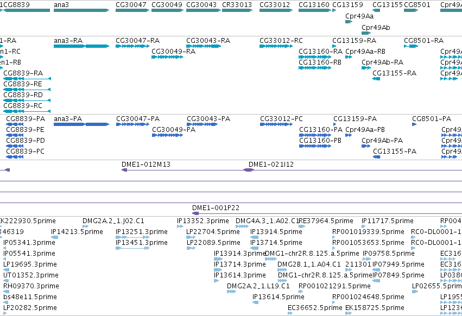Screen dimensions: 462x316
Task: Click the DME1-001P22 BAC clone label
Action: (x=216, y=208)
